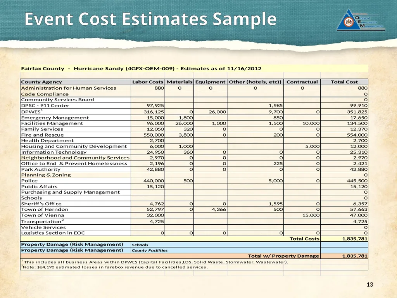Select Park Authority total cost 42,880

coord(359,169)
